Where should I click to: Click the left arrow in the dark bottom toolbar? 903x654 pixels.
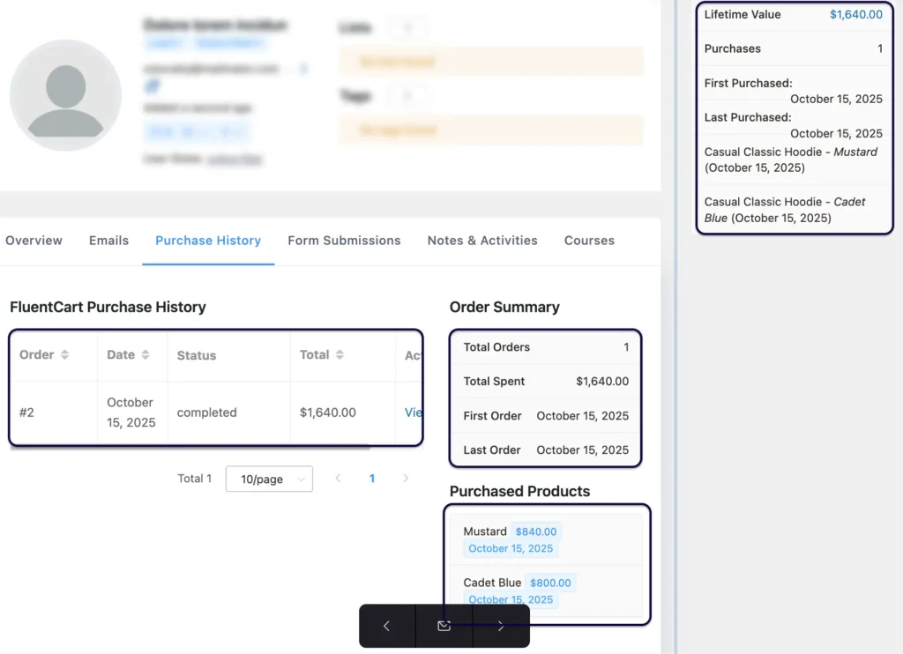pos(386,626)
